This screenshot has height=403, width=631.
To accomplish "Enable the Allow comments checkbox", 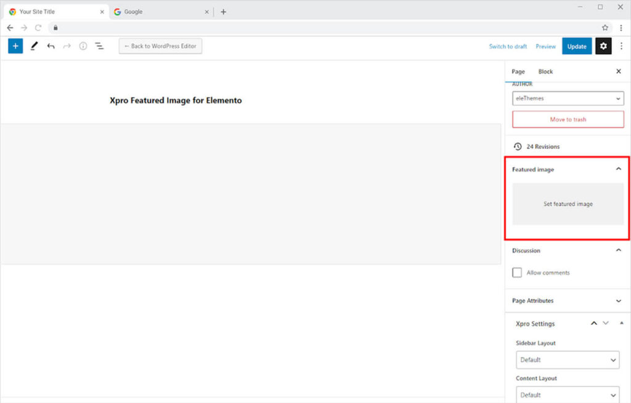I will (x=517, y=273).
